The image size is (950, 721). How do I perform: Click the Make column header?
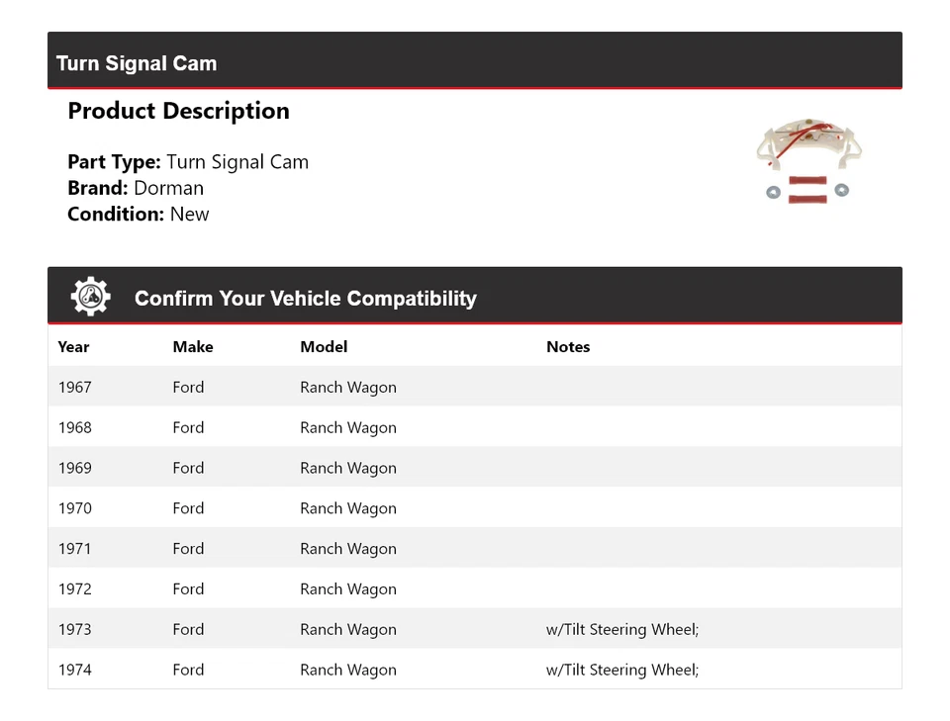tap(193, 347)
